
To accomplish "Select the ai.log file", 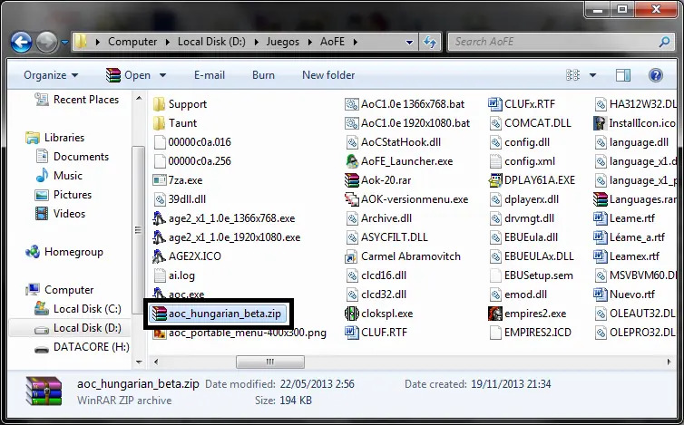I will [174, 275].
